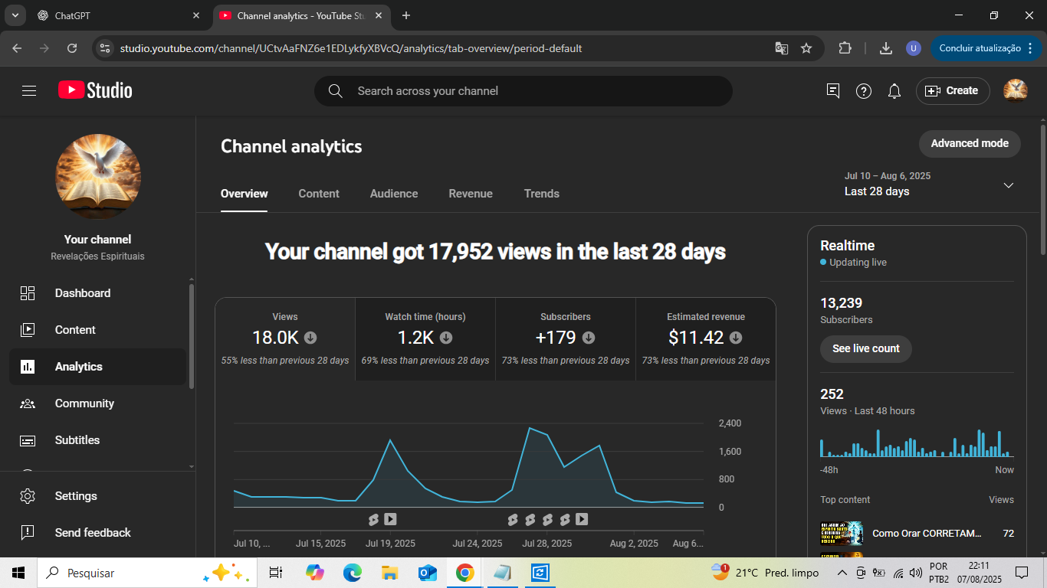
Task: Open Dashboard in the sidebar
Action: [x=97, y=293]
